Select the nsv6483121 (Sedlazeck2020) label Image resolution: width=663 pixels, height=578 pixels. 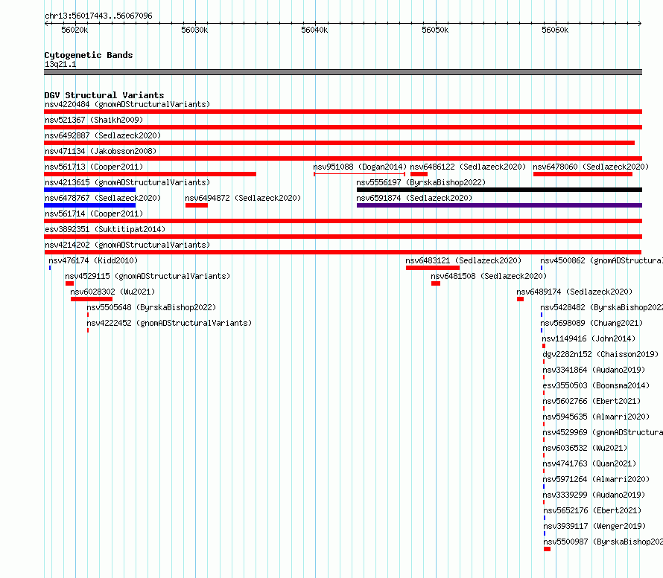(x=463, y=260)
